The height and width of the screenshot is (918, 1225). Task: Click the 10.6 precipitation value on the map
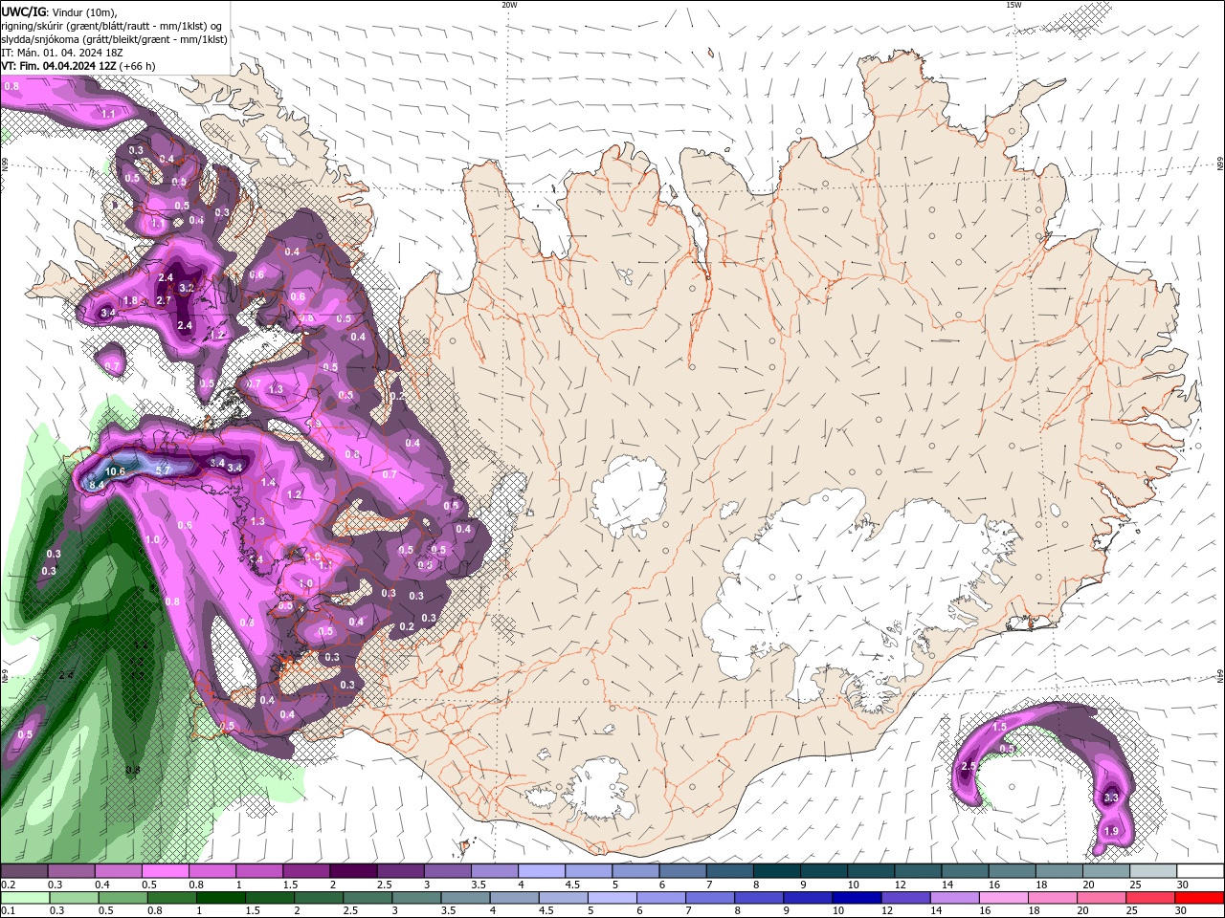click(116, 471)
